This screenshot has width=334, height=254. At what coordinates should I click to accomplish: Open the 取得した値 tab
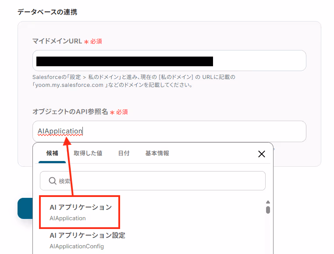[88, 153]
